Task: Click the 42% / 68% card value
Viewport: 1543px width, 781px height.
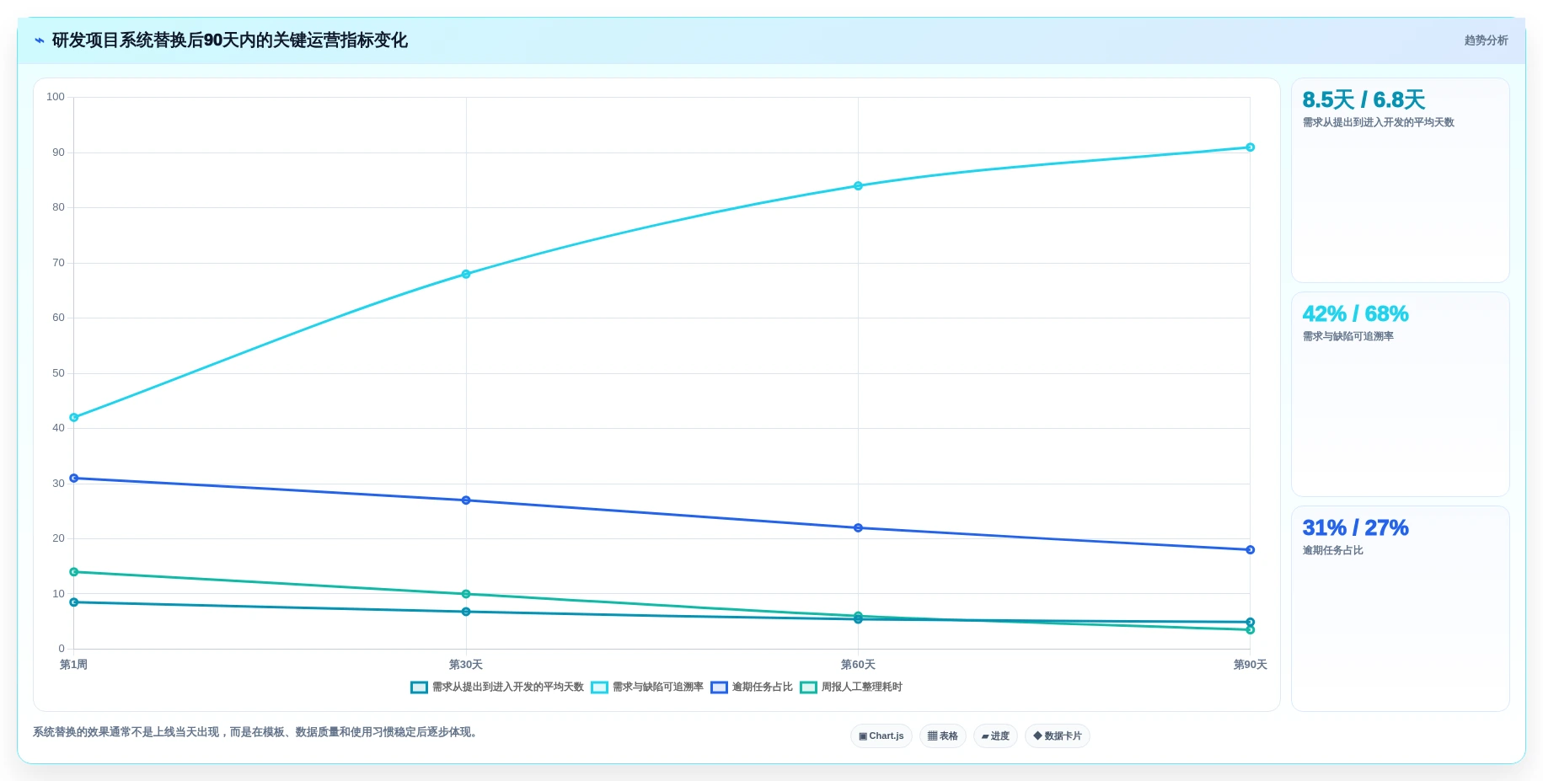Action: tap(1355, 314)
